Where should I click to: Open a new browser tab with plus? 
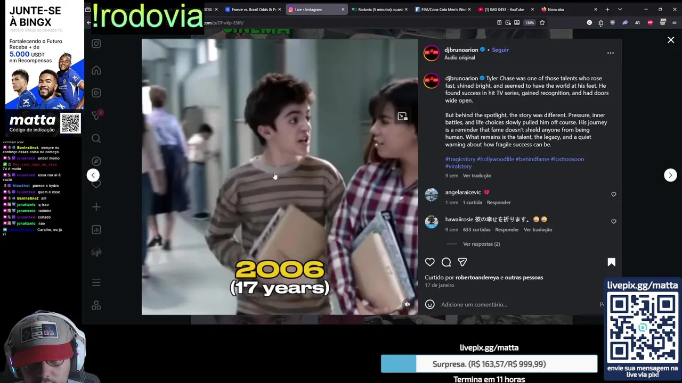pyautogui.click(x=607, y=10)
